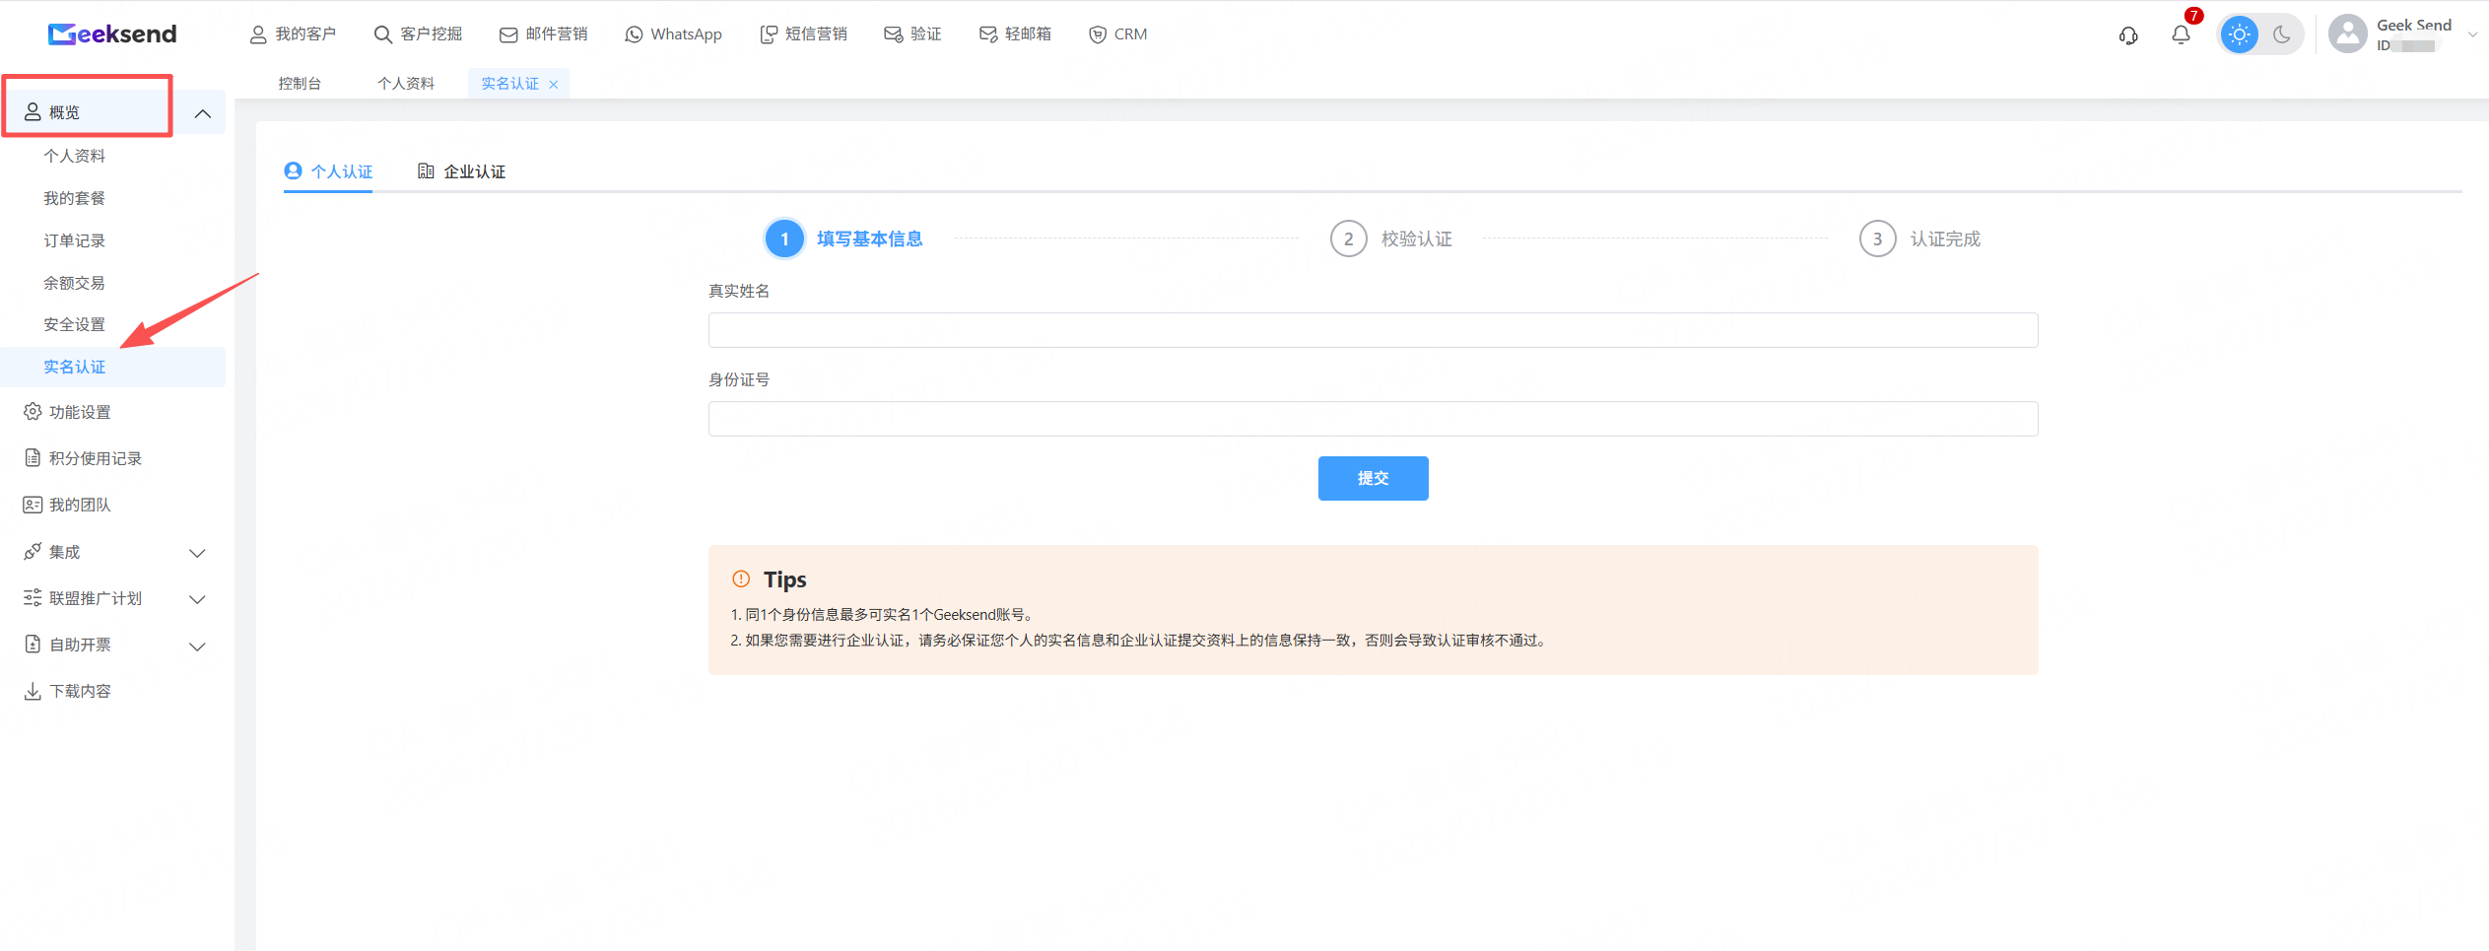
Task: Open 邮件营销 in top navigation
Action: click(x=543, y=34)
